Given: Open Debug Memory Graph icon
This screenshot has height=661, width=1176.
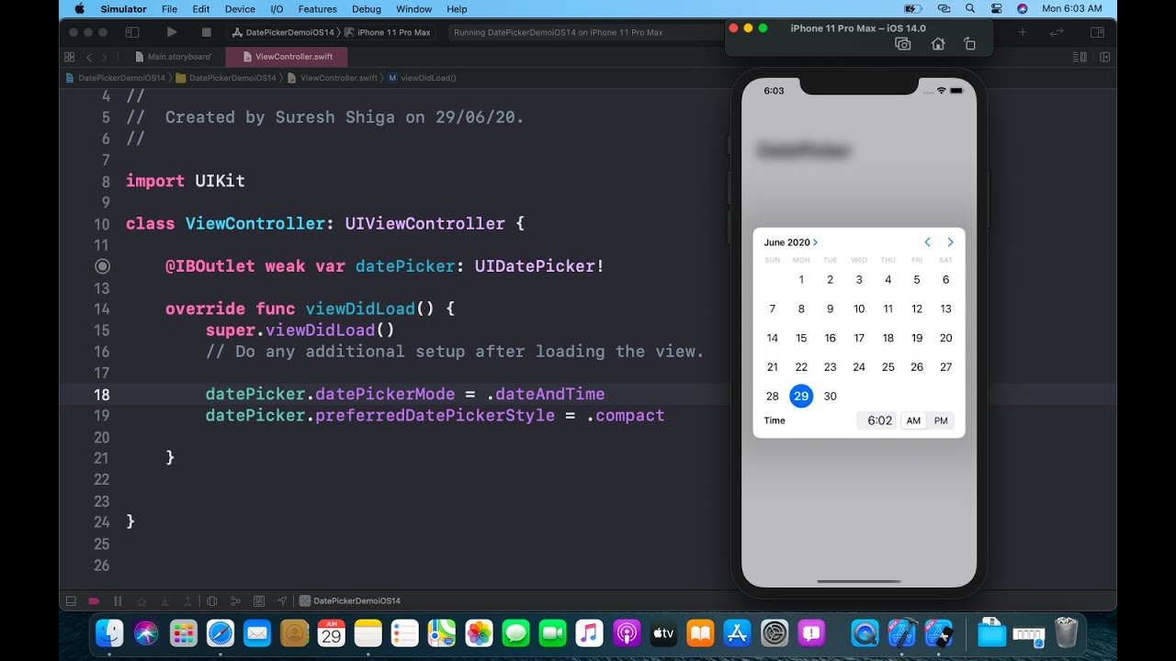Looking at the screenshot, I should tap(235, 601).
